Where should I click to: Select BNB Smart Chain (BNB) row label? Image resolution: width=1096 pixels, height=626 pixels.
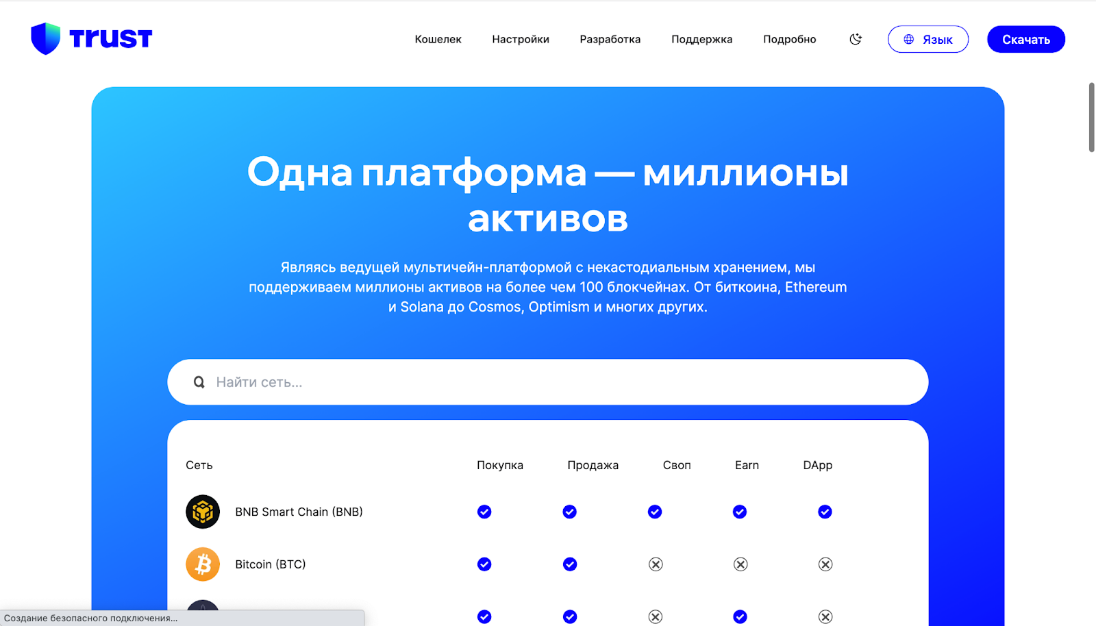point(299,512)
